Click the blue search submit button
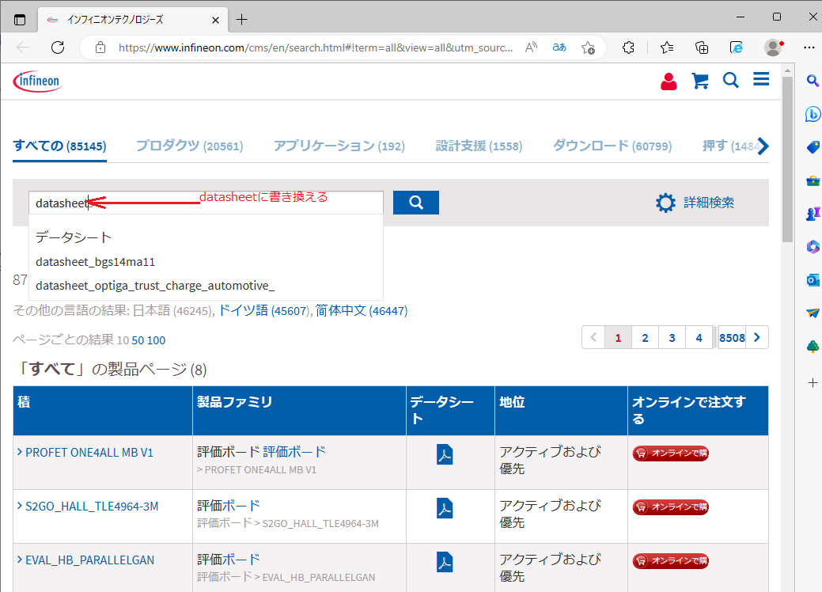Image resolution: width=822 pixels, height=592 pixels. (415, 203)
